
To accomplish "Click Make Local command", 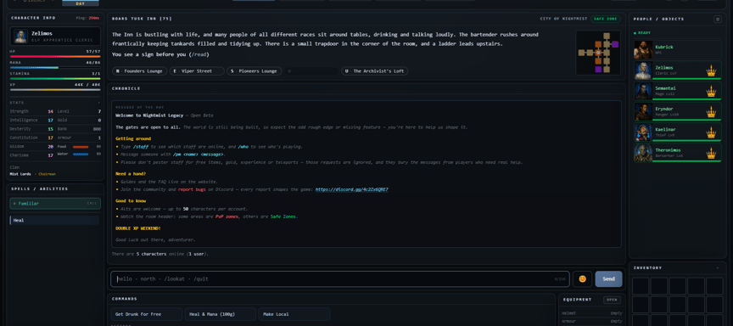I will click(294, 314).
